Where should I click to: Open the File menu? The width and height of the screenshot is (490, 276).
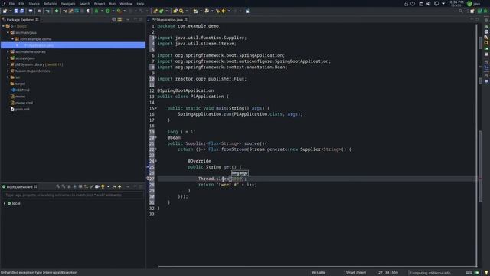[11, 4]
